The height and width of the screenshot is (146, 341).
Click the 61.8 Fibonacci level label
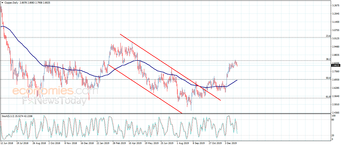(x=328, y=96)
